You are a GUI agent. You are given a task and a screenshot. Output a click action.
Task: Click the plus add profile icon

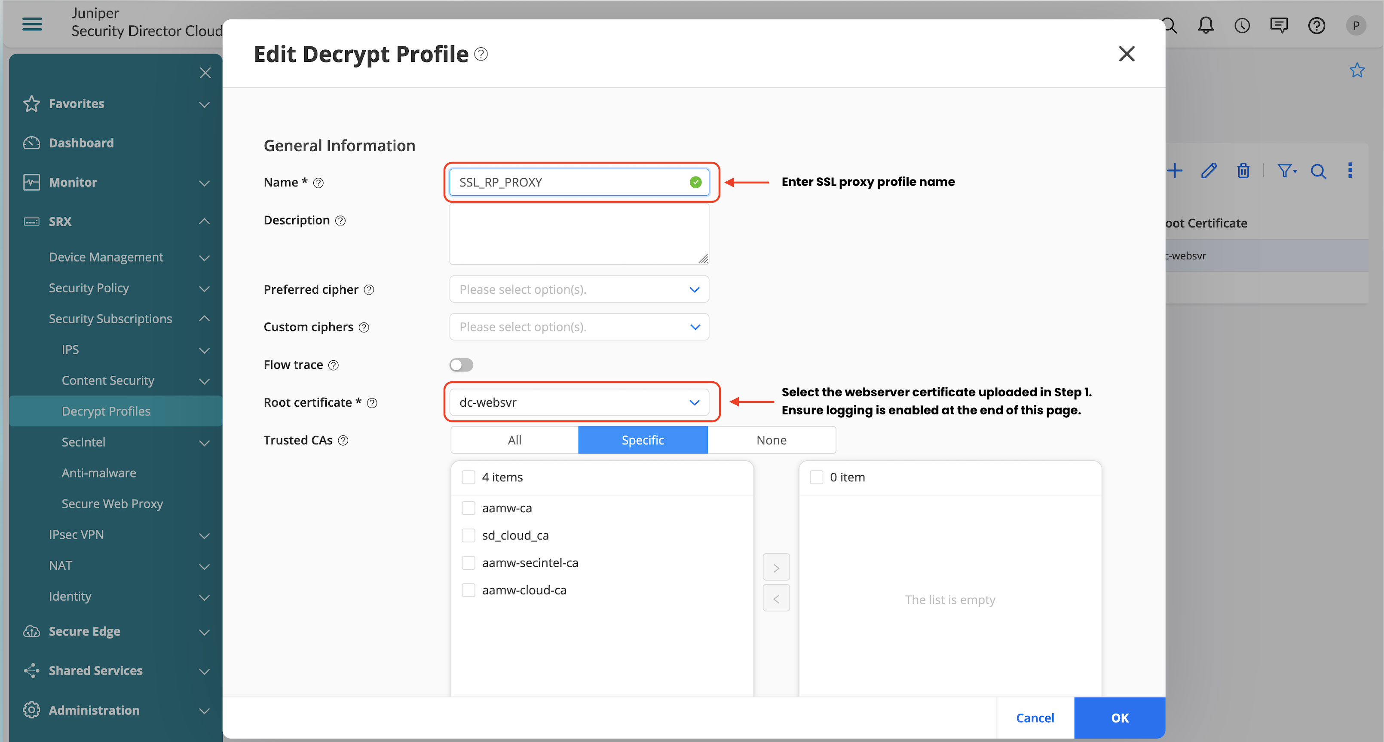(x=1174, y=171)
